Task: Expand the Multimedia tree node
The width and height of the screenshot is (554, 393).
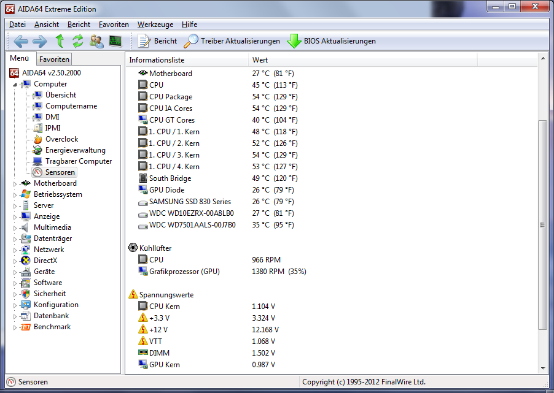Action: pyautogui.click(x=15, y=228)
